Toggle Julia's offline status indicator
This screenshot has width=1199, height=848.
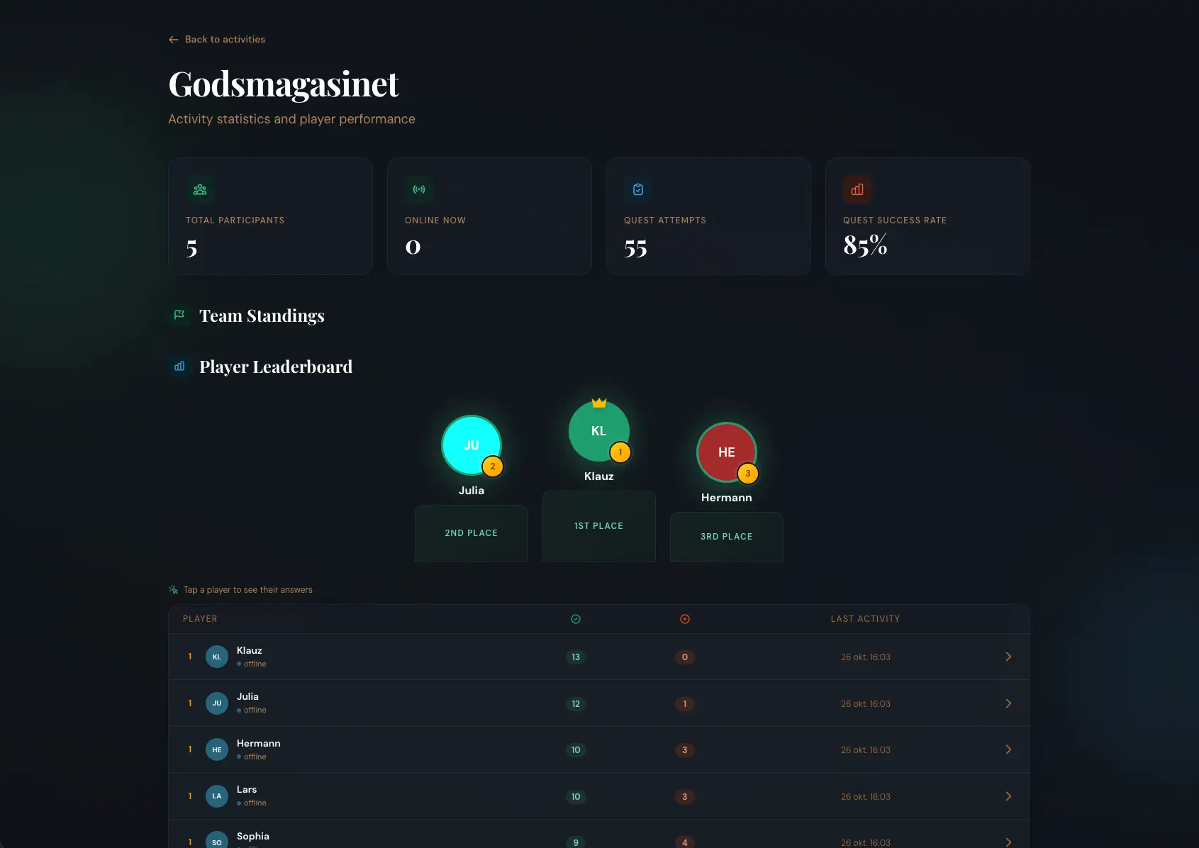(238, 710)
